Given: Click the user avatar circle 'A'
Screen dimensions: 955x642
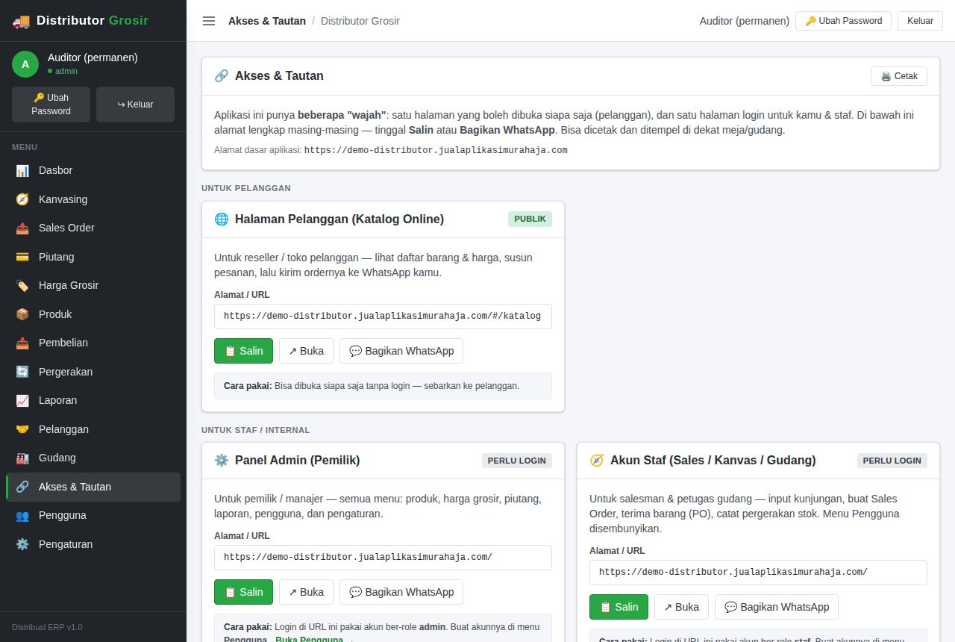Looking at the screenshot, I should tap(25, 64).
